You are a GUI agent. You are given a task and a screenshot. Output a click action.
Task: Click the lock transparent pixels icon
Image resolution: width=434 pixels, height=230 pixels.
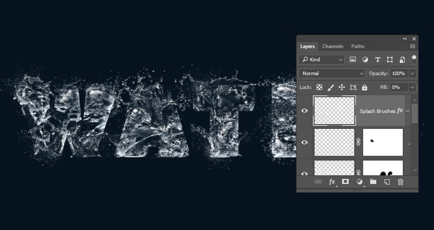pos(319,87)
